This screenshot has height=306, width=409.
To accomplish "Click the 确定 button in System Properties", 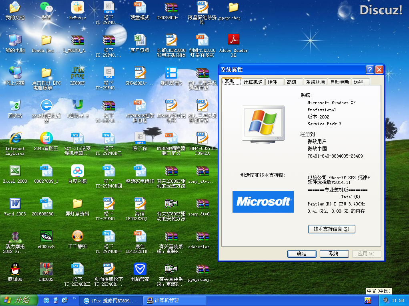I will (x=301, y=254).
